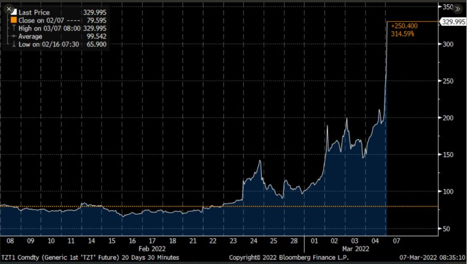Click date label 28 on time axis
469x264 pixels.
coord(294,241)
